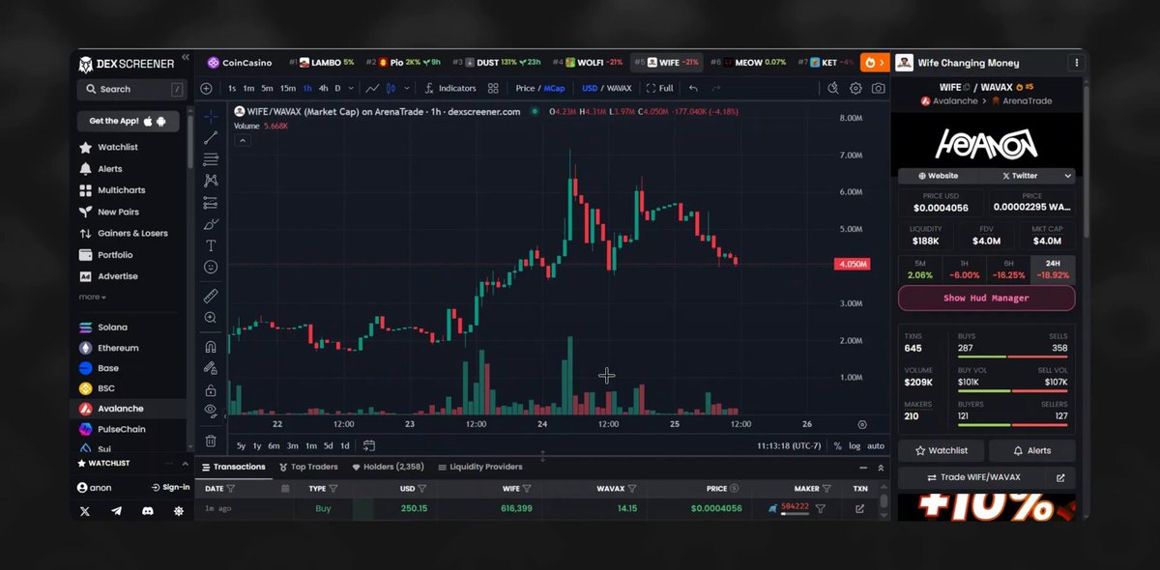Toggle stay-in-drawing-mode pencil lock
This screenshot has height=570, width=1160.
(211, 368)
